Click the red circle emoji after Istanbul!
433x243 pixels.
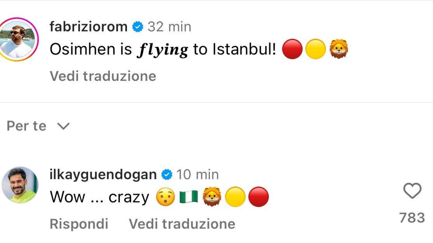point(292,49)
